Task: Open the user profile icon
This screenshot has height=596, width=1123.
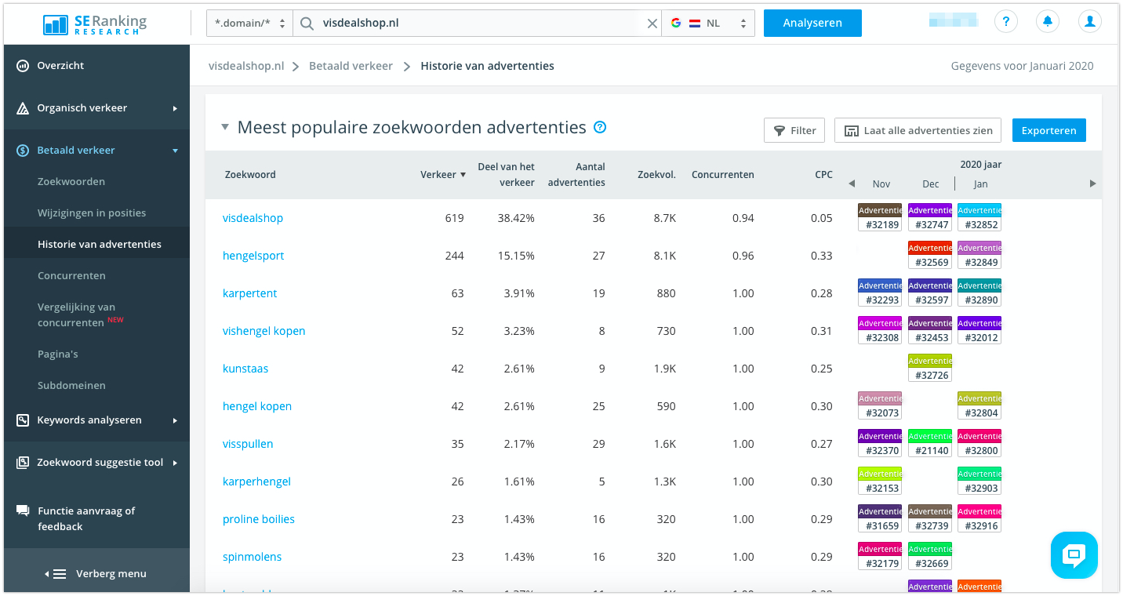Action: point(1089,22)
